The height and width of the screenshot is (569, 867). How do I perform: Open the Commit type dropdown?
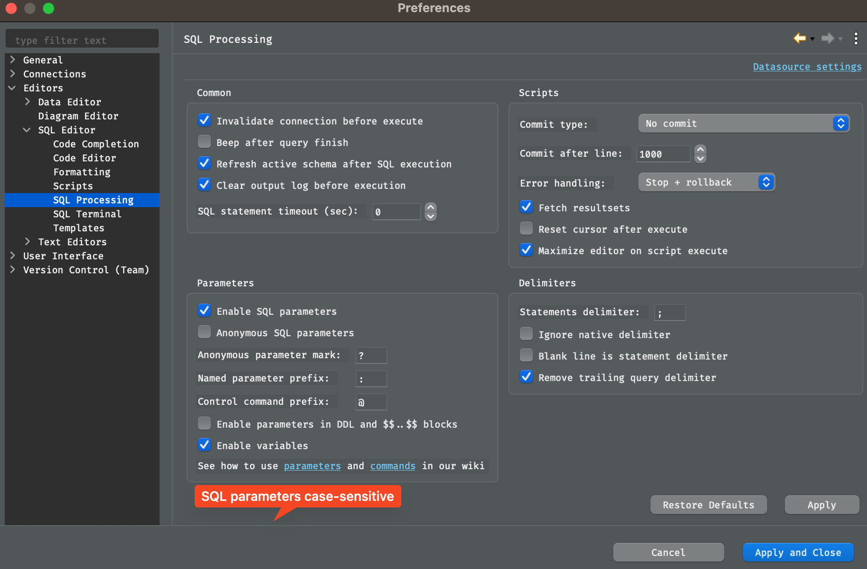tap(743, 123)
